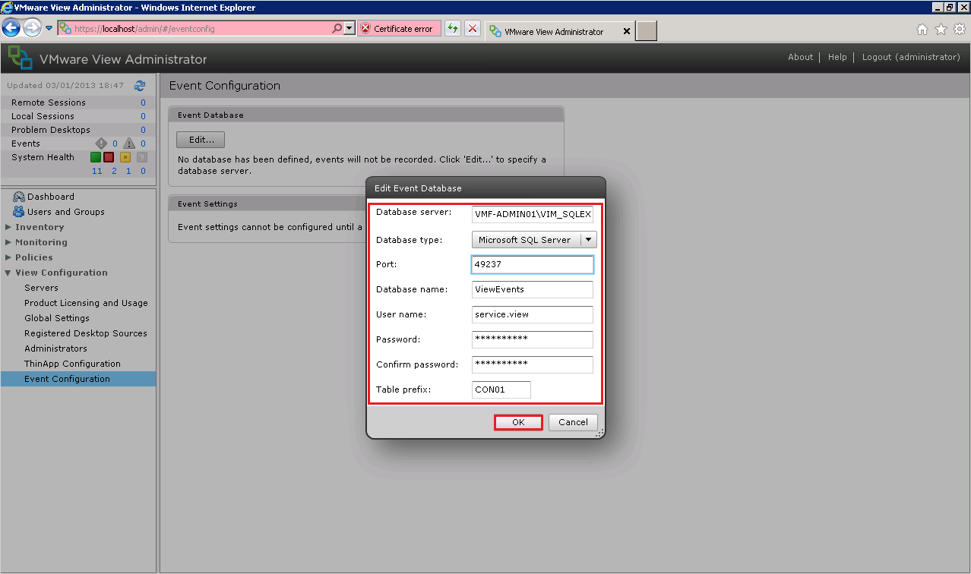This screenshot has height=574, width=971.
Task: Collapse the View Configuration section
Action: (8, 273)
